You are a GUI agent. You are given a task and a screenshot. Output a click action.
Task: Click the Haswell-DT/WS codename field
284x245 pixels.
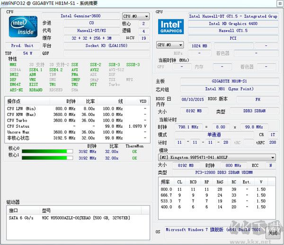click(92, 31)
